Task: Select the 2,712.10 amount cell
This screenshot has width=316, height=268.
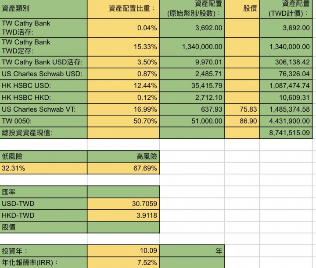Action: click(192, 98)
